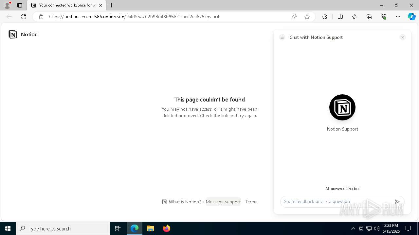419x235 pixels.
Task: Open Task View on the taskbar
Action: click(x=118, y=228)
